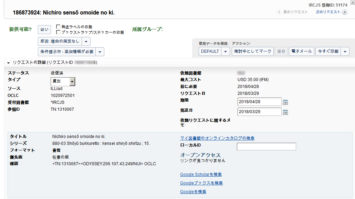Click the ローカルID input field

[x=266, y=147]
